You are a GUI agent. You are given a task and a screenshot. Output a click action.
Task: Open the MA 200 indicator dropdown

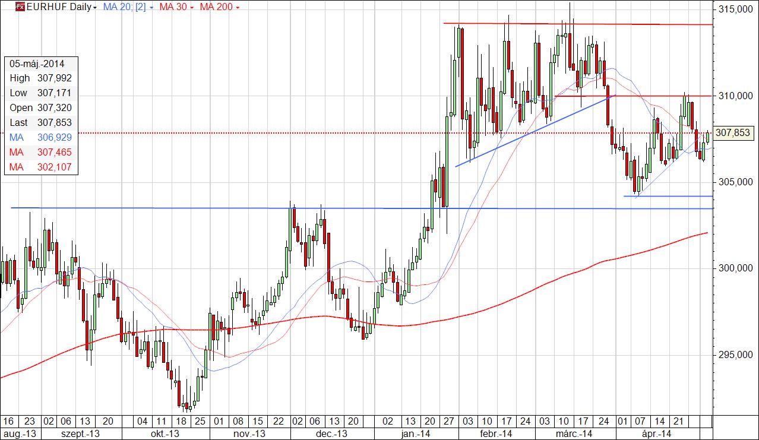tap(220, 7)
